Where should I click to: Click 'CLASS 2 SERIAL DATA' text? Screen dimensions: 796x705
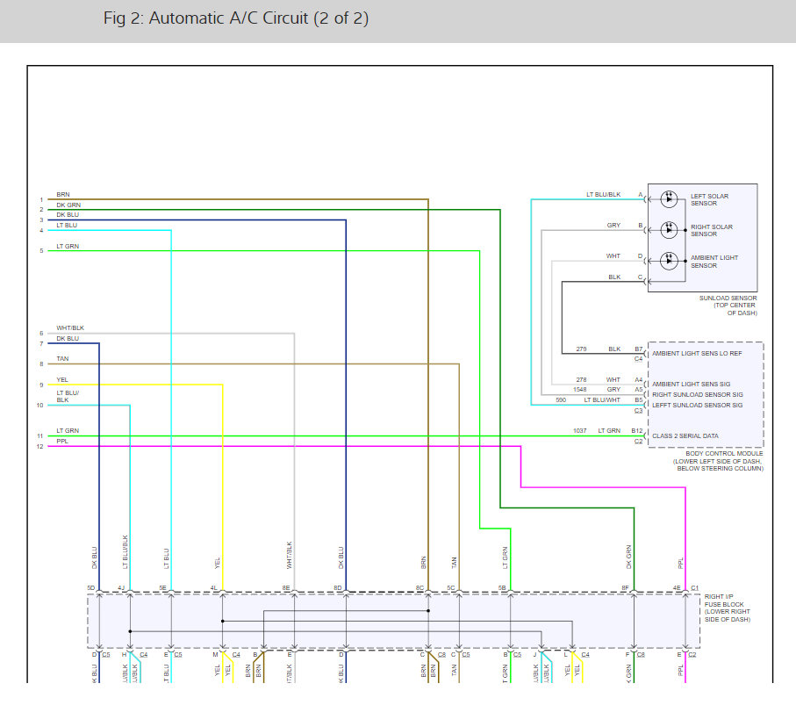pyautogui.click(x=685, y=435)
